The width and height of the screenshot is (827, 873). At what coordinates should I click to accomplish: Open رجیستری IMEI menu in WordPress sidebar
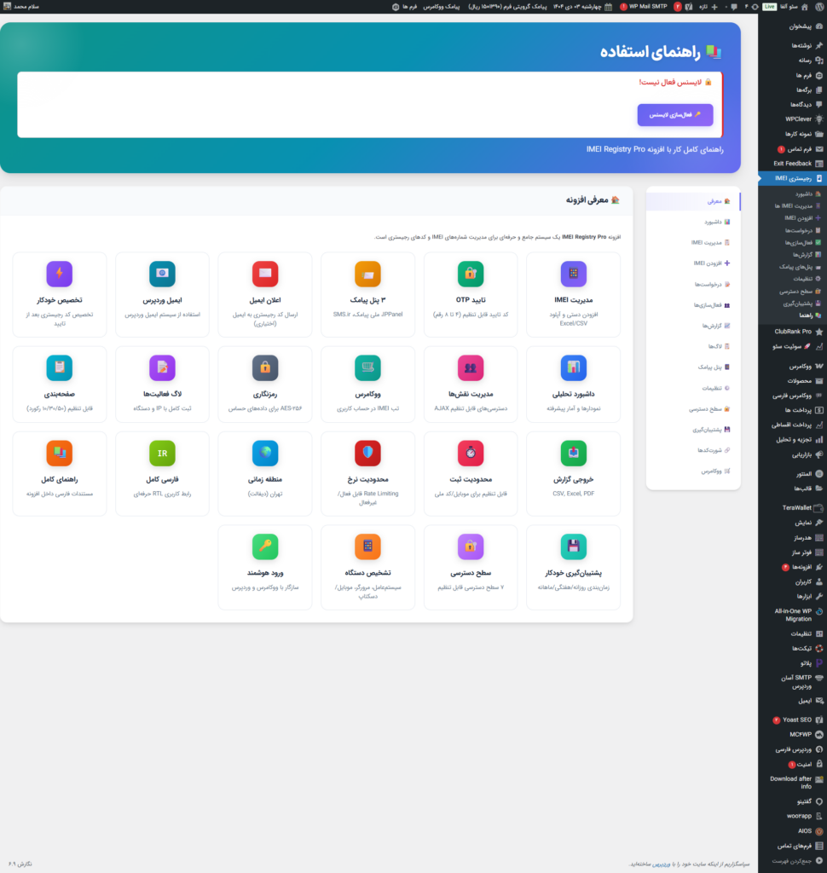[x=793, y=178]
